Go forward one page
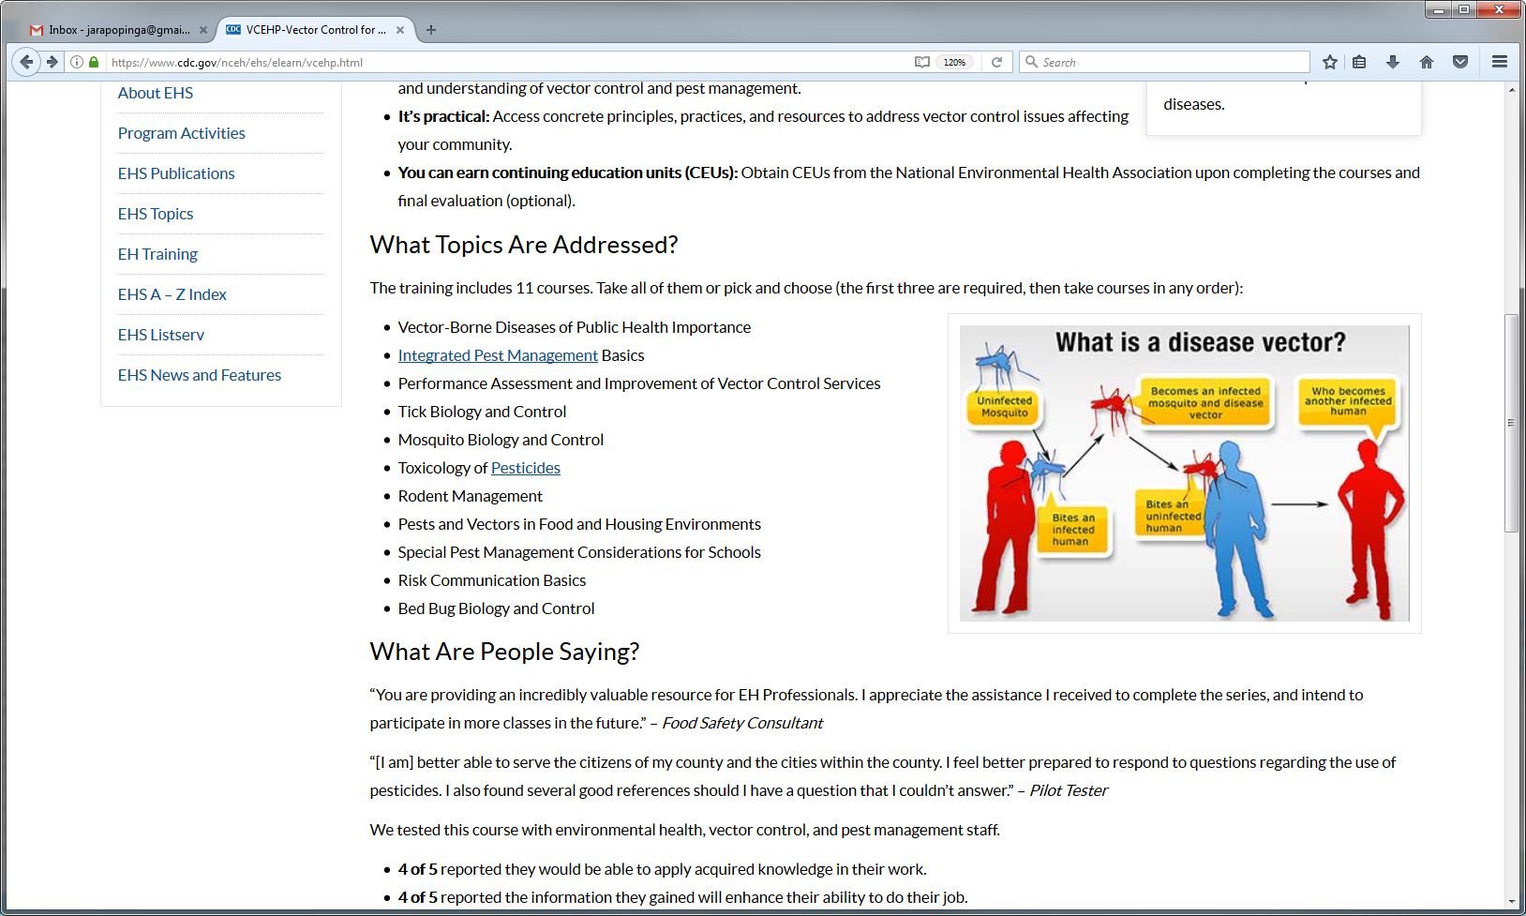The height and width of the screenshot is (916, 1526). [52, 62]
